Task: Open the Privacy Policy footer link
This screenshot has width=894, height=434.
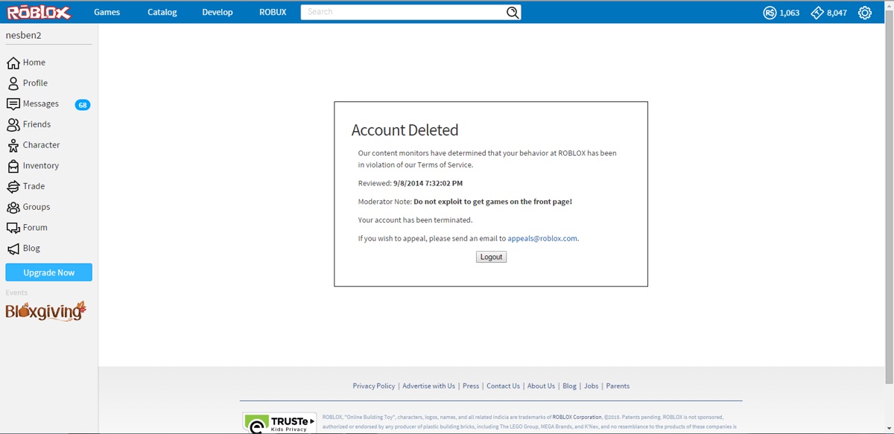Action: pyautogui.click(x=374, y=386)
